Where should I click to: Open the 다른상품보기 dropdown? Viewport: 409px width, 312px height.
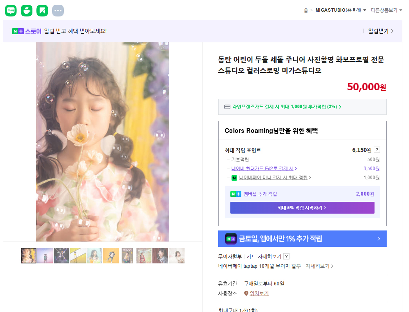pyautogui.click(x=400, y=10)
